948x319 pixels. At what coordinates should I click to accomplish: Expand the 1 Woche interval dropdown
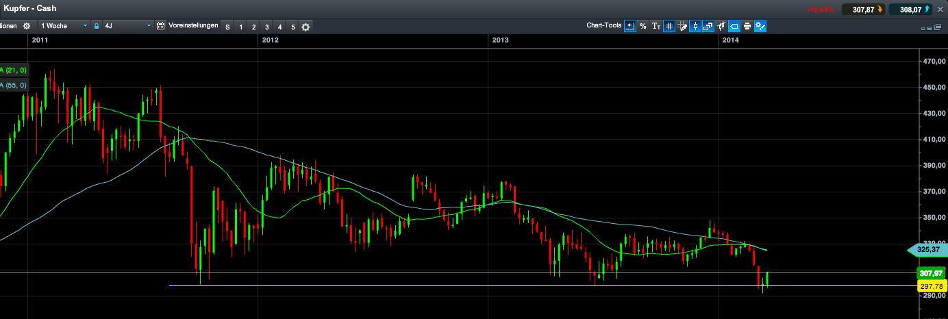tap(65, 26)
